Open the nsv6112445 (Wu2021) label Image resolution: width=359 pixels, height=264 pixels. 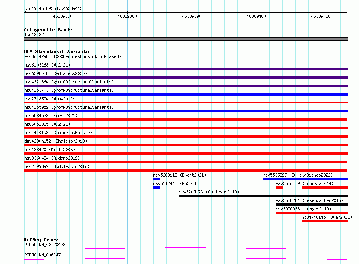(x=176, y=183)
